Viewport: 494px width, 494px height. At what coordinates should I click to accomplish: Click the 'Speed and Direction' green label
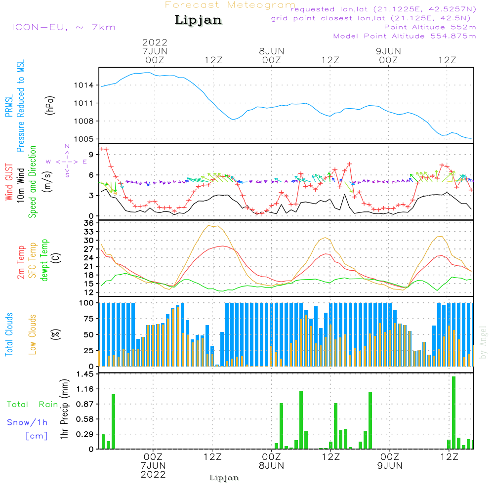pyautogui.click(x=33, y=182)
